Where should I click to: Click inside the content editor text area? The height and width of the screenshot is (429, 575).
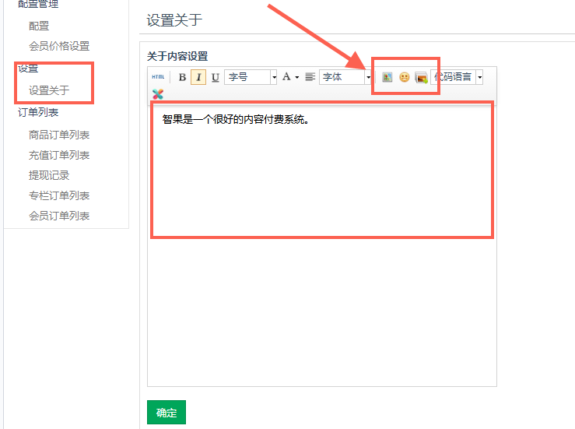322,245
